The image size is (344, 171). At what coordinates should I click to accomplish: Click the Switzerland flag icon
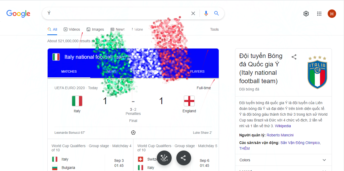click(x=141, y=159)
